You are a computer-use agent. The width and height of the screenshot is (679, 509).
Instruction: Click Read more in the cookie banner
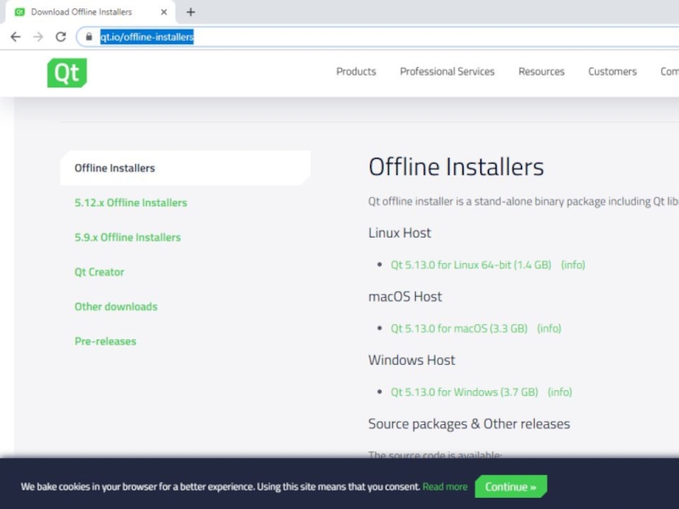(x=445, y=487)
